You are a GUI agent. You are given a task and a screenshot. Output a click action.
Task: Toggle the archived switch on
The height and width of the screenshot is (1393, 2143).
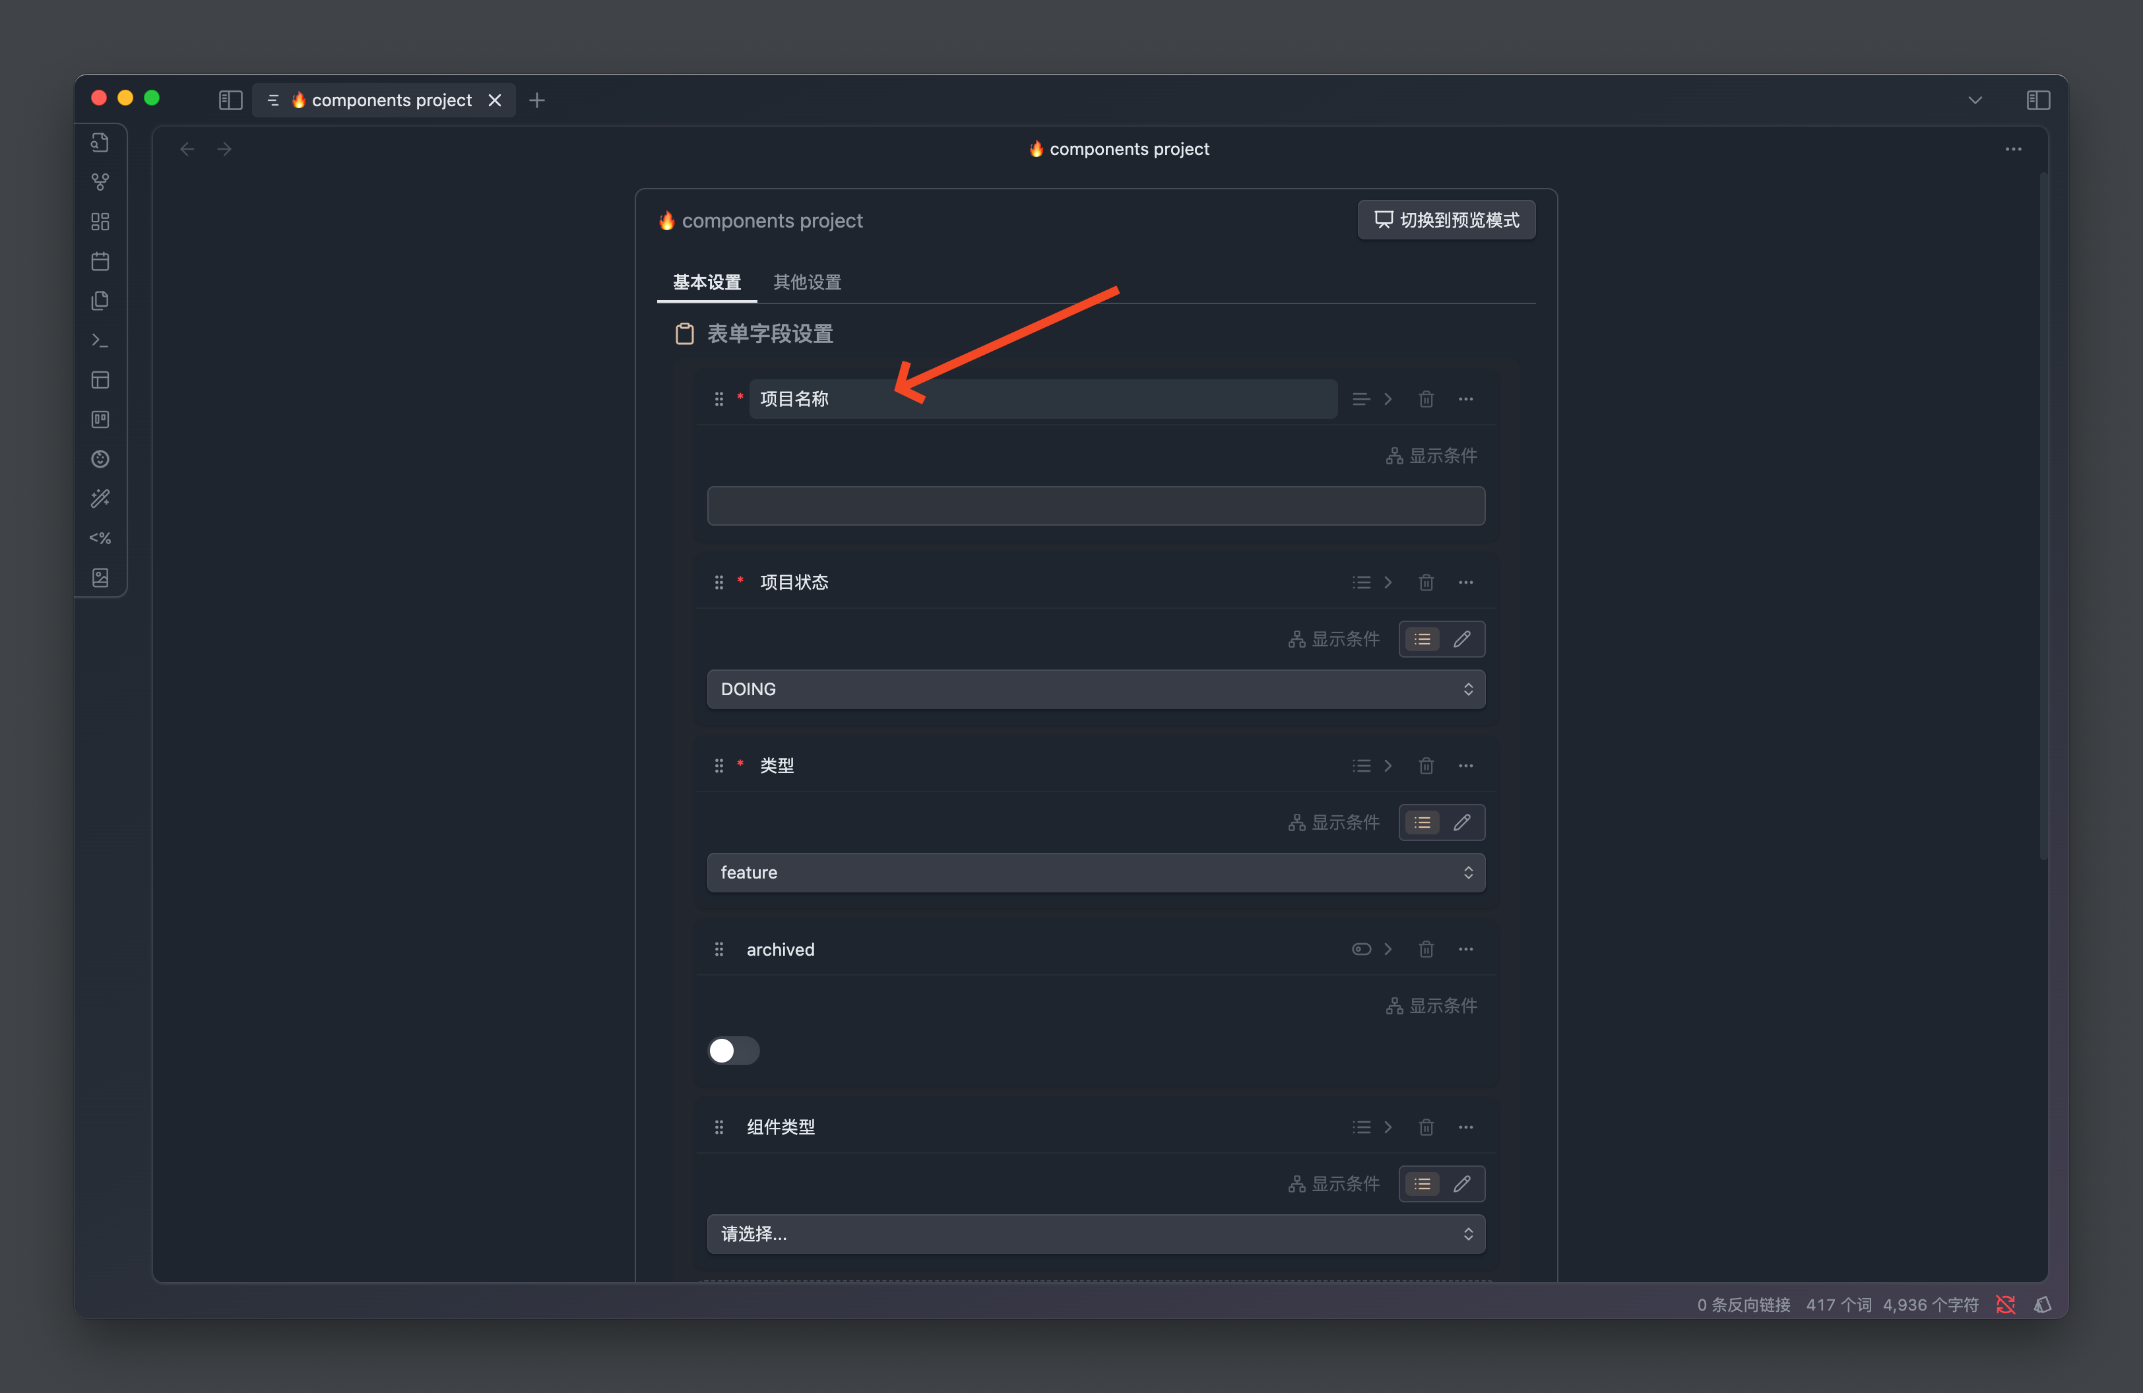[733, 1050]
